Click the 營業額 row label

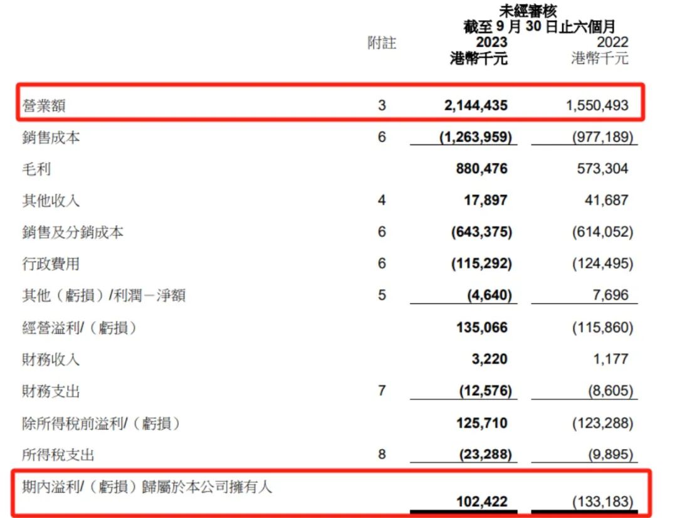point(44,106)
